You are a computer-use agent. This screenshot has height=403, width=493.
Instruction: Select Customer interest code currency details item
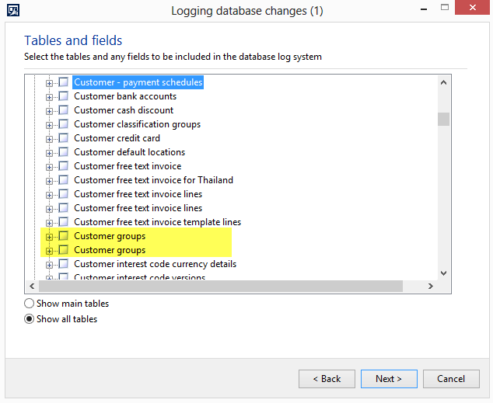(155, 264)
